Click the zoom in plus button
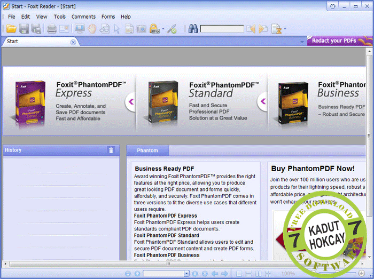This screenshot has width=374, height=279. click(x=362, y=273)
